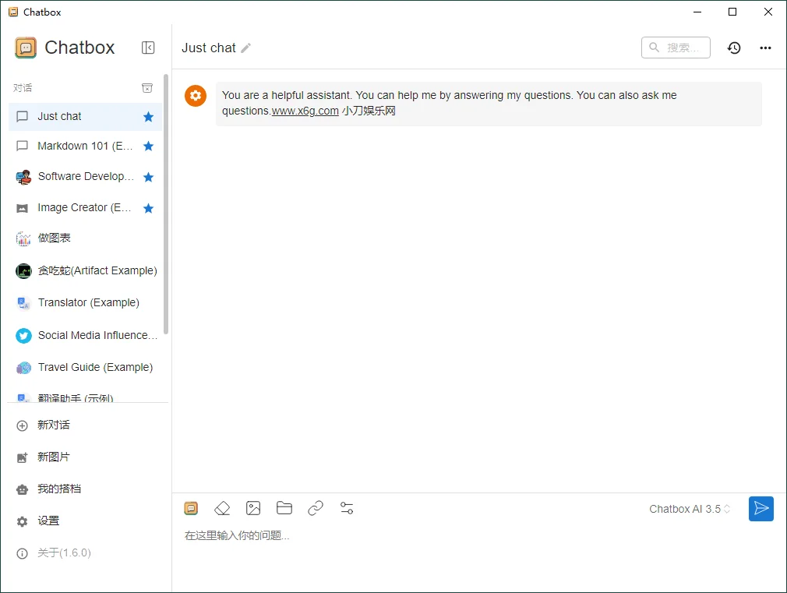
Task: Attach an image using the image icon
Action: pyautogui.click(x=253, y=508)
